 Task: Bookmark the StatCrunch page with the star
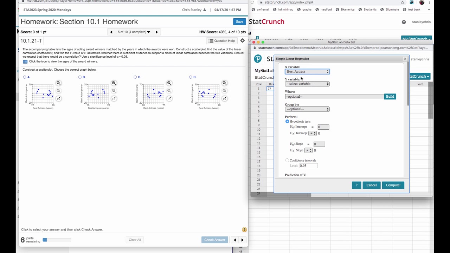click(402, 2)
